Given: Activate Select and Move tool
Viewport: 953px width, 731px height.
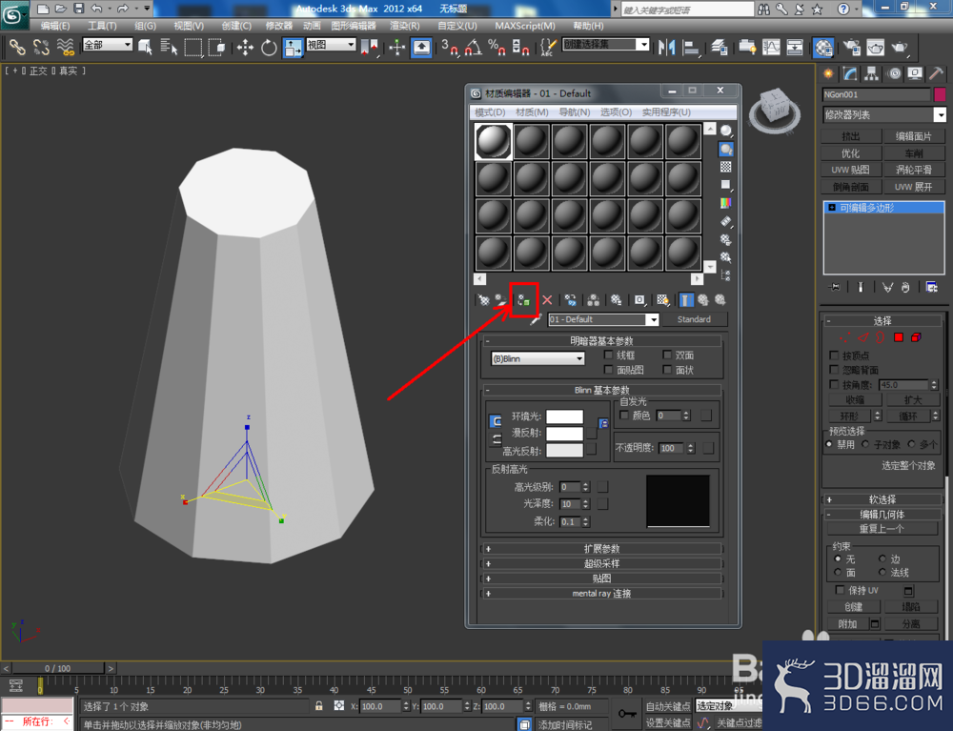Looking at the screenshot, I should click(x=245, y=47).
